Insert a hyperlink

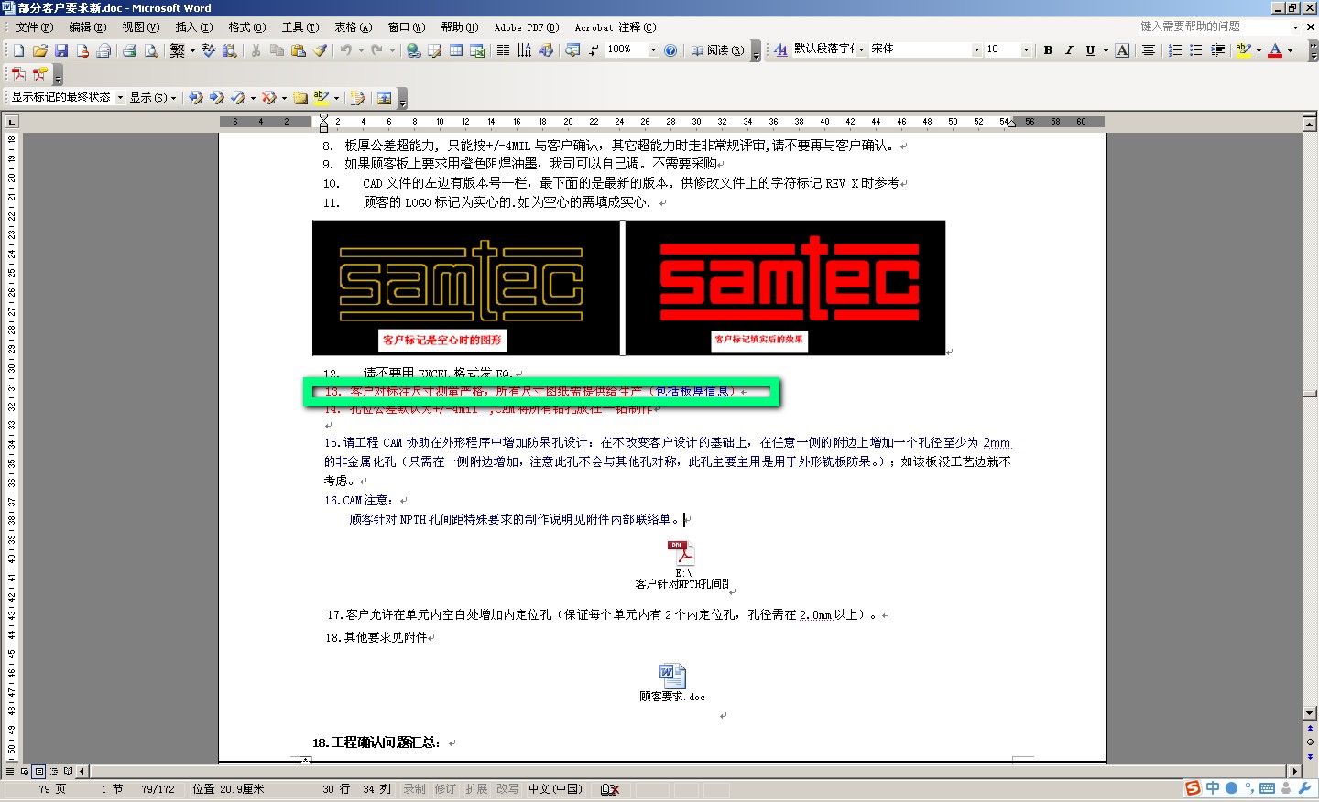tap(413, 50)
